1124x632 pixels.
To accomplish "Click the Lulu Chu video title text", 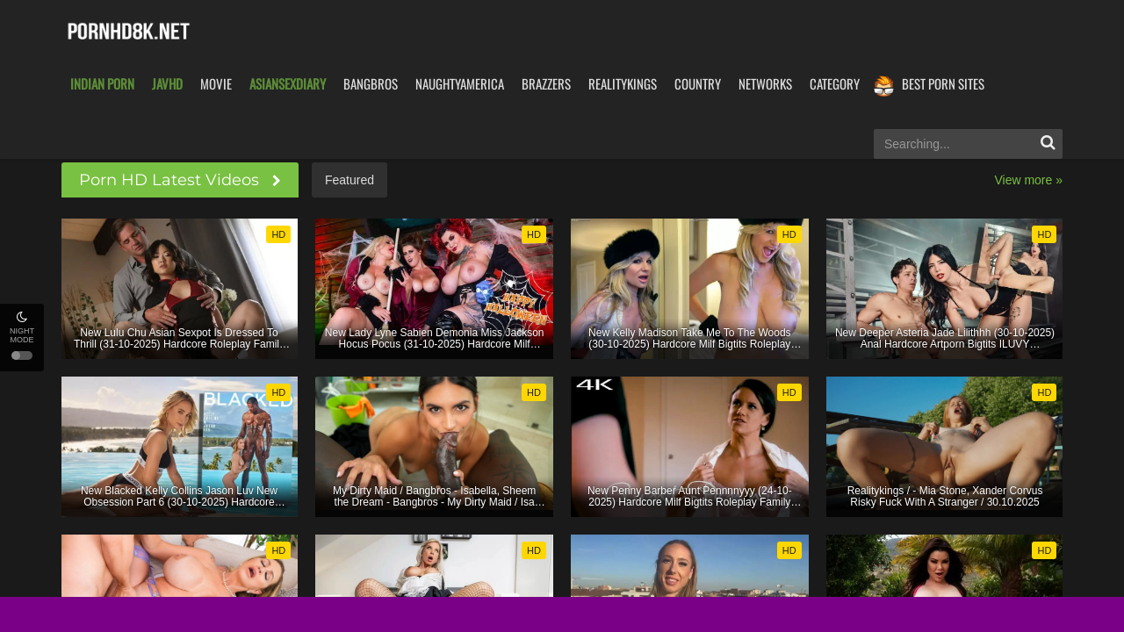I will (x=179, y=339).
